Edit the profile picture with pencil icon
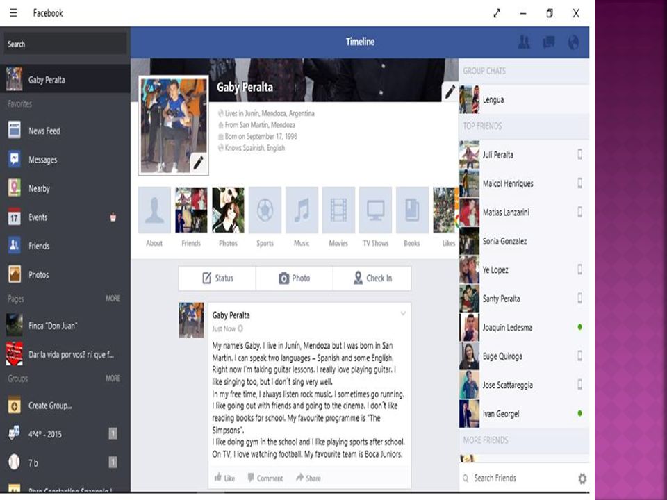Viewport: 667px width, 500px height. point(198,162)
